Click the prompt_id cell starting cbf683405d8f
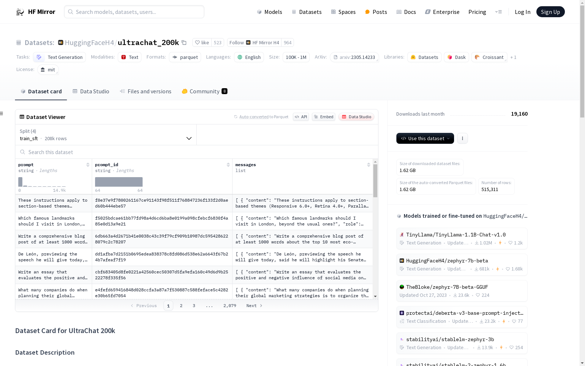This screenshot has height=366, width=585. coord(162,275)
